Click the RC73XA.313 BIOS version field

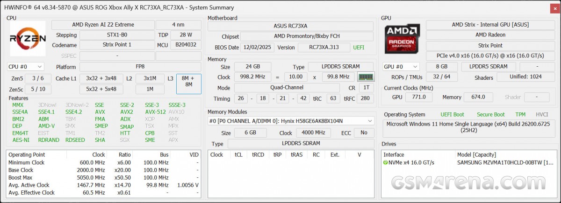(x=323, y=48)
